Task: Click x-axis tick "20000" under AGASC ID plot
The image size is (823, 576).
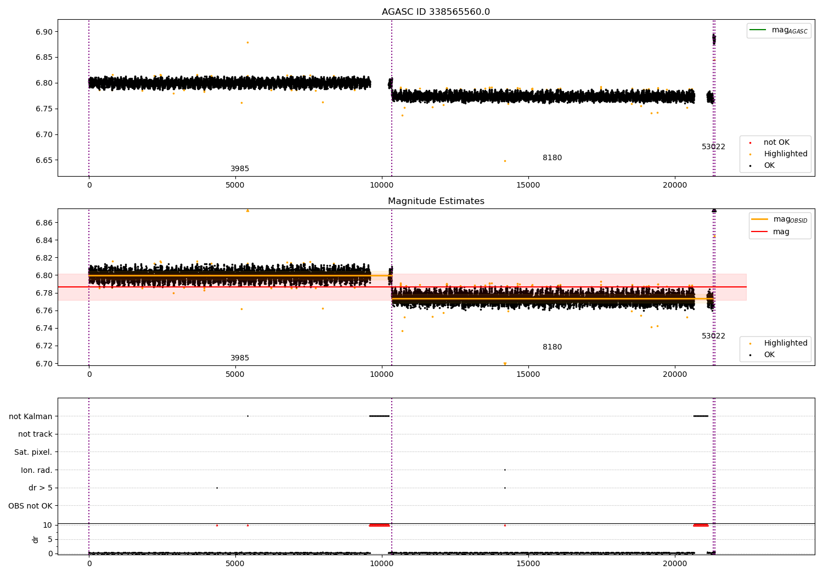Action: click(675, 185)
